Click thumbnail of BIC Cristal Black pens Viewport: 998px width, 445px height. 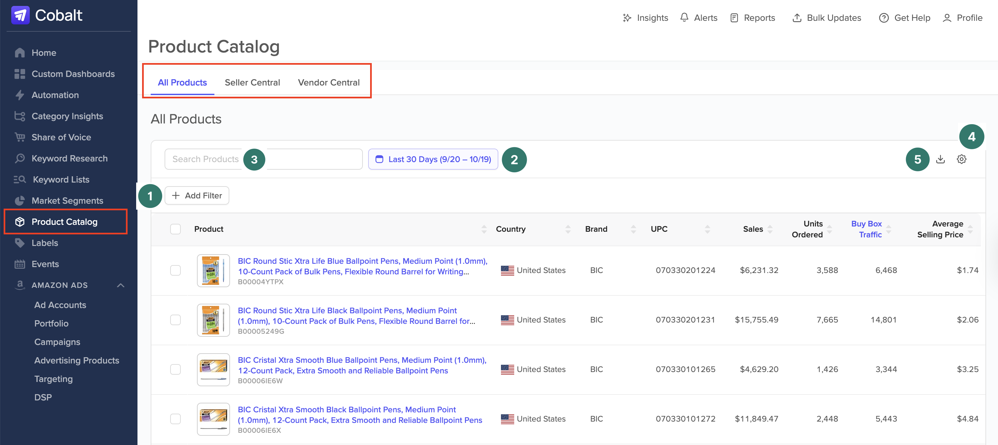pos(213,419)
